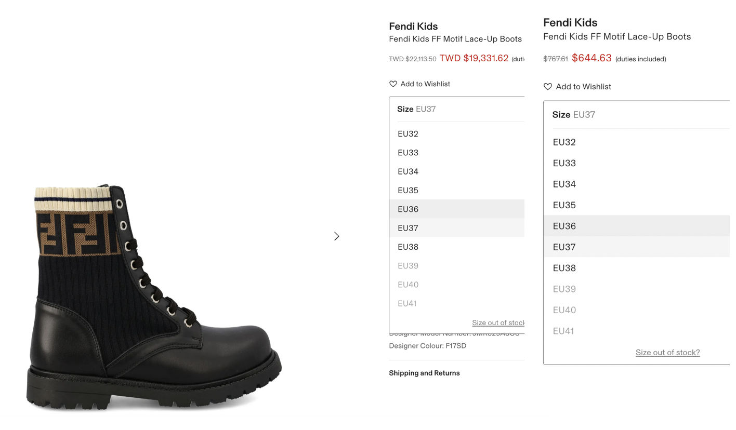The width and height of the screenshot is (736, 430).
Task: Open the Fendi Kids brand link above TWD price
Action: [x=413, y=26]
